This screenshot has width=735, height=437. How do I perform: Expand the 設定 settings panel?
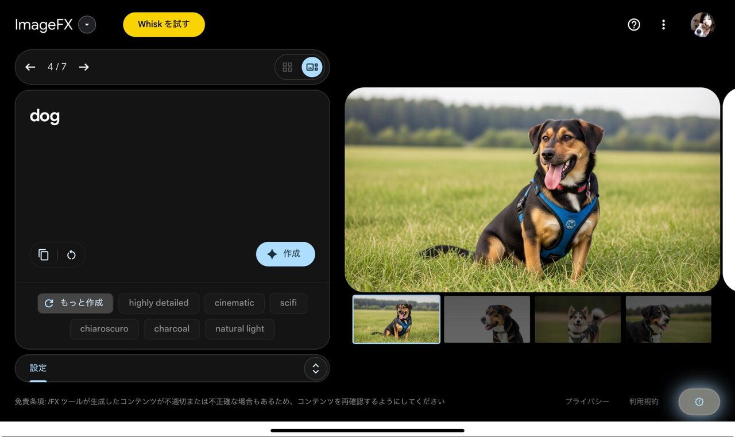pyautogui.click(x=315, y=369)
